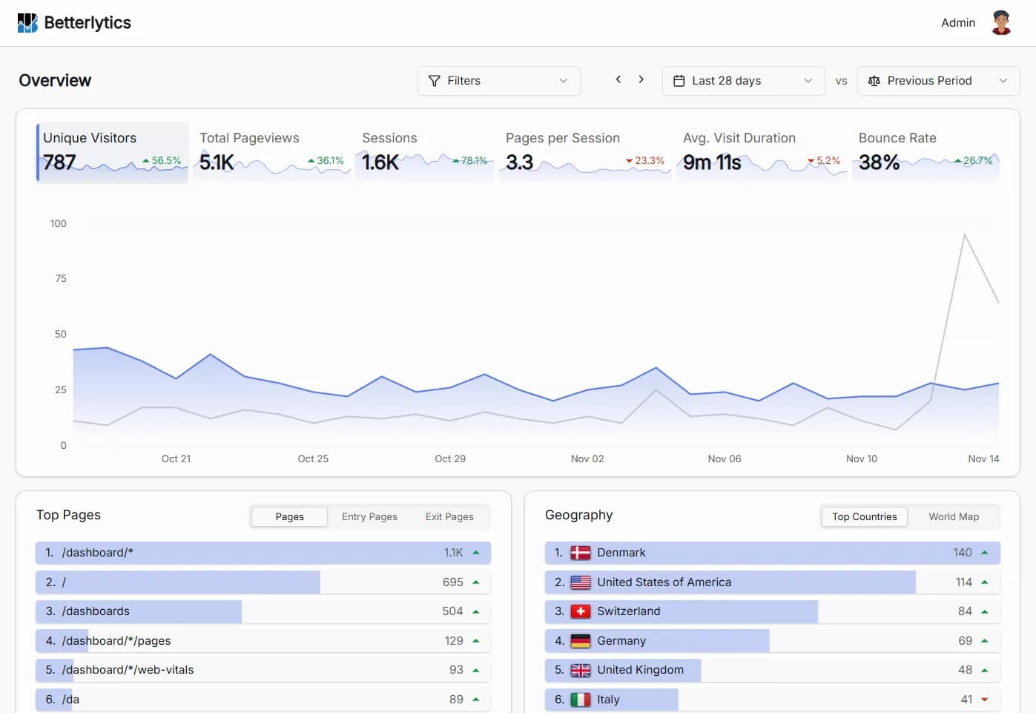Switch Geography view to Top Countries
Image resolution: width=1036 pixels, height=713 pixels.
point(864,516)
